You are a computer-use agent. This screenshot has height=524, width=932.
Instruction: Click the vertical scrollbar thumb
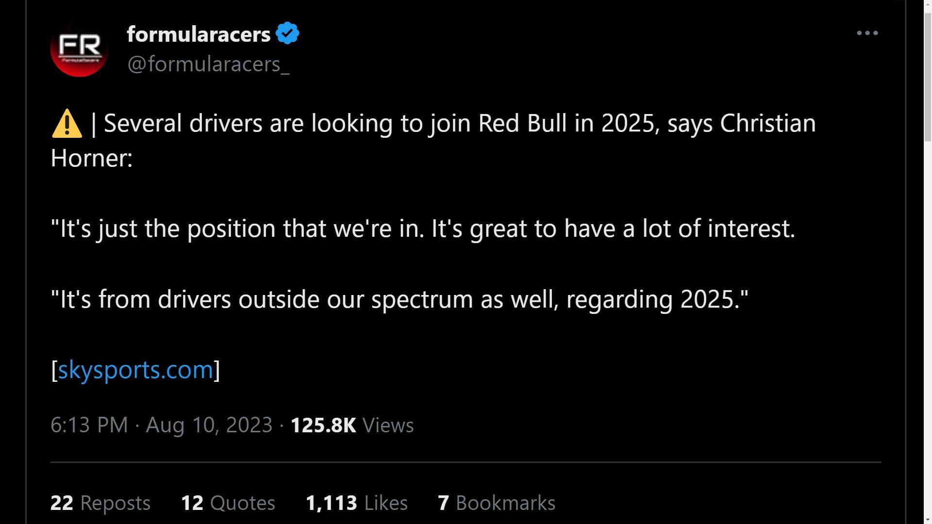928,78
